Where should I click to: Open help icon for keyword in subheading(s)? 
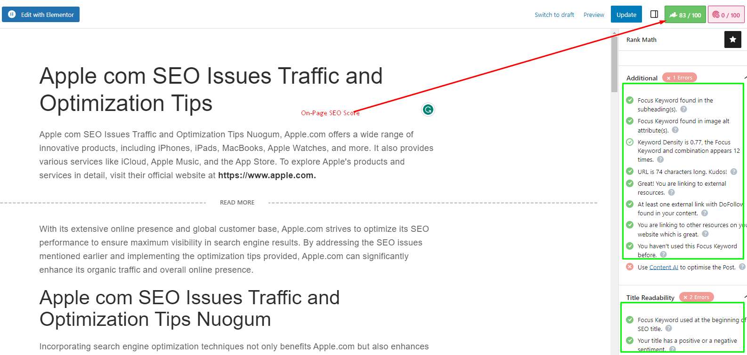(684, 109)
